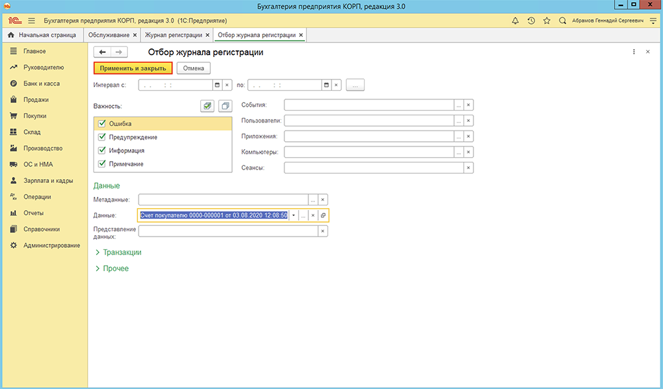Click the Интервал с date field
The image size is (663, 389).
[x=176, y=85]
